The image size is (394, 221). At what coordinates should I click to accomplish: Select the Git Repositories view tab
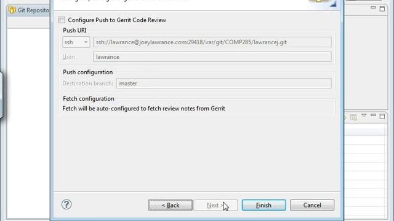click(x=29, y=10)
